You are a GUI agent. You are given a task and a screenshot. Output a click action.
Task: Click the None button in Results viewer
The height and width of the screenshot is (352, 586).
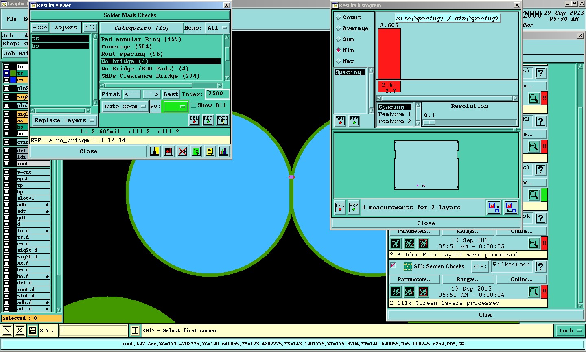40,28
